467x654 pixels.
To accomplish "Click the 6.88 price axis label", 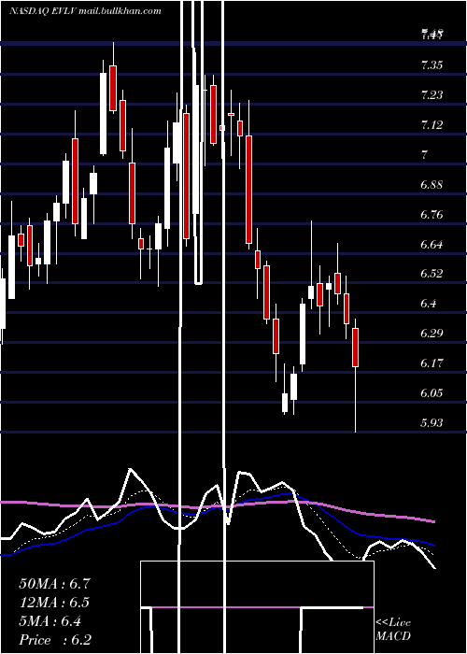I will click(x=432, y=185).
